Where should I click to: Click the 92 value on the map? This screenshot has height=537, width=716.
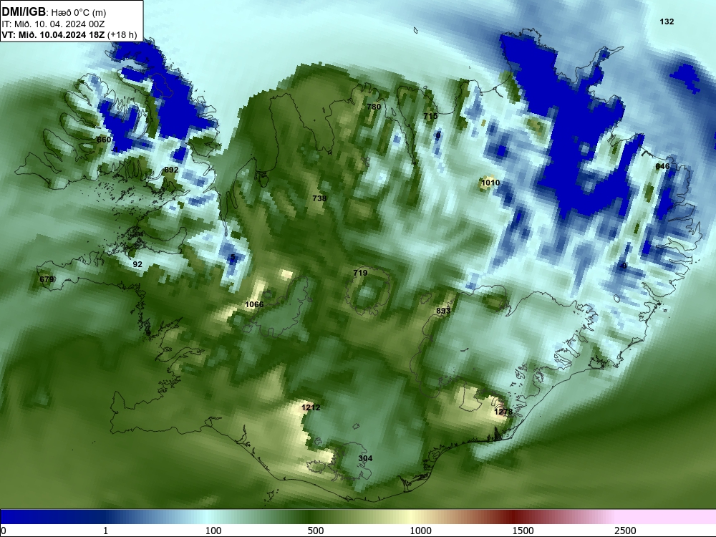tap(137, 264)
